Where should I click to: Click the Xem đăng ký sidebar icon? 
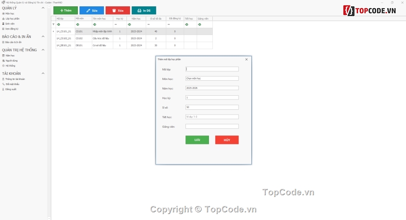(3, 29)
